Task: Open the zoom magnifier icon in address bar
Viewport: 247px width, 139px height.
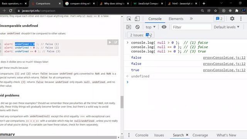Action: 202,11
